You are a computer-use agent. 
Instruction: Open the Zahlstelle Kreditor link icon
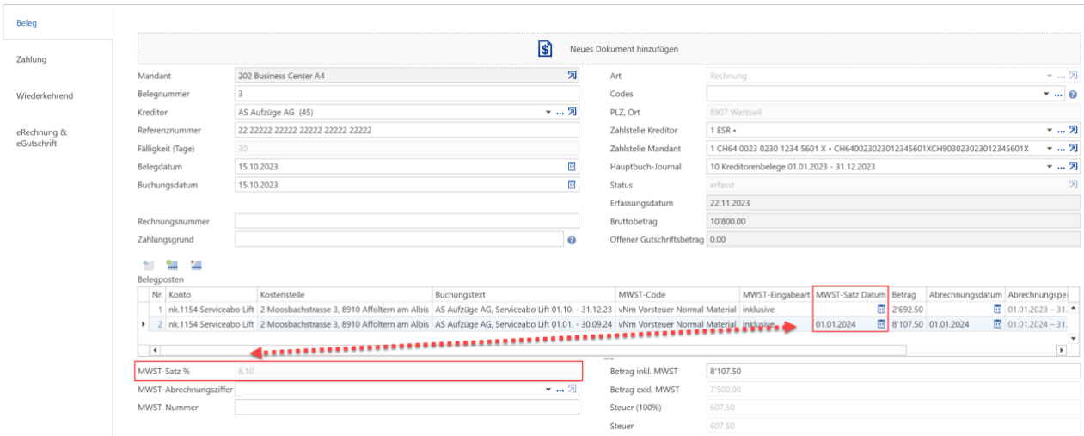pyautogui.click(x=1073, y=130)
